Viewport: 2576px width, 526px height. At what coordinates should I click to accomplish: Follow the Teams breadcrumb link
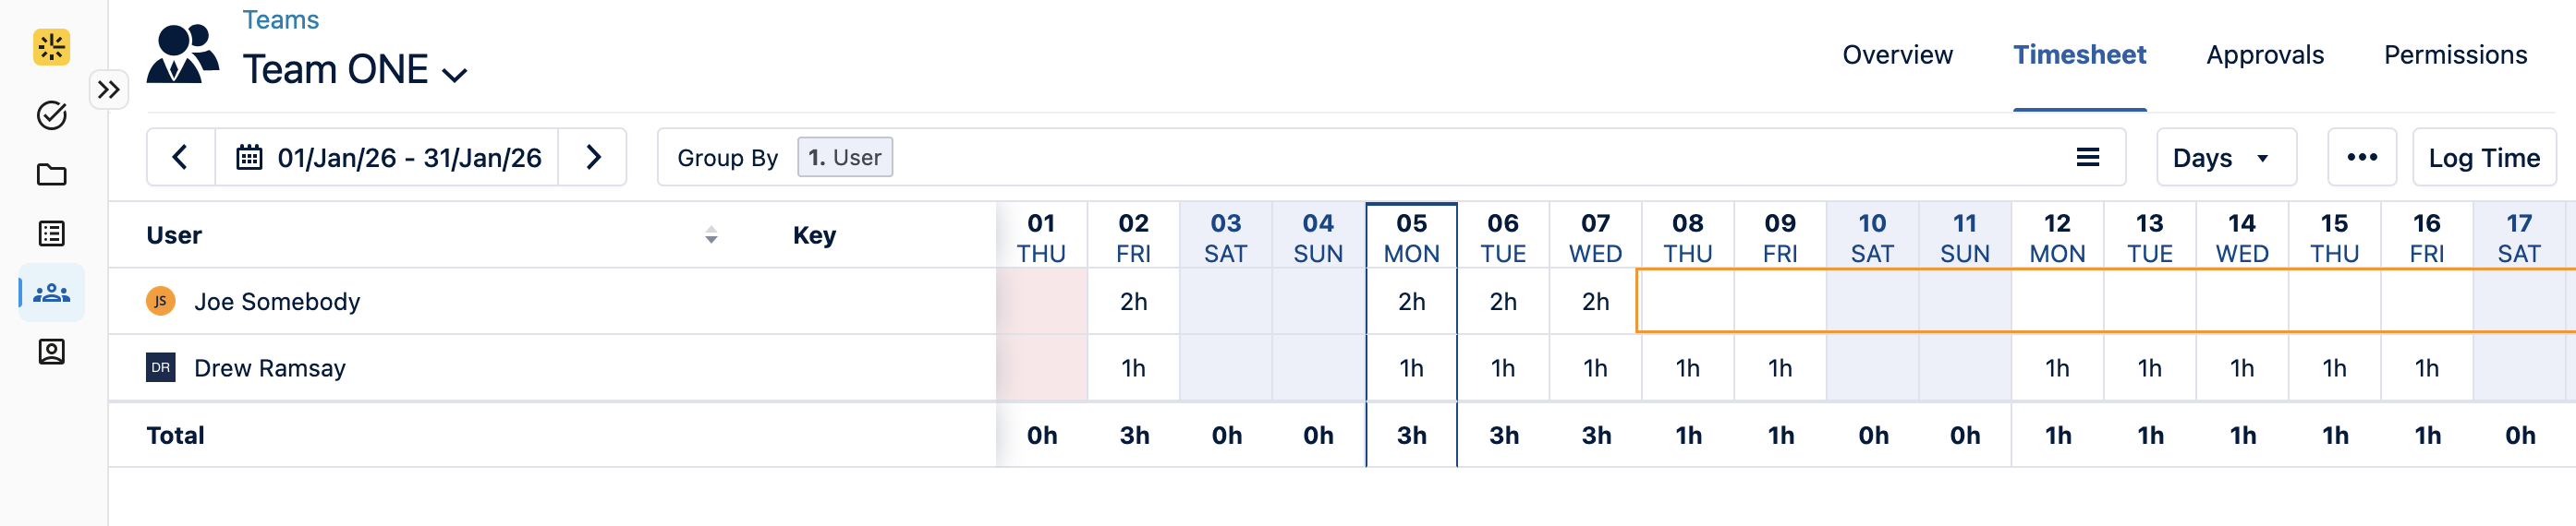[x=280, y=20]
